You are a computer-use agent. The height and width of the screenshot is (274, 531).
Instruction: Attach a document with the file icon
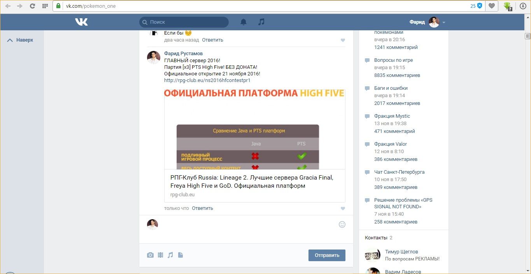[x=180, y=255]
